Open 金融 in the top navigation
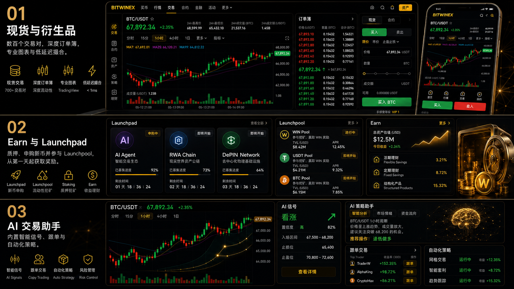 click(199, 8)
